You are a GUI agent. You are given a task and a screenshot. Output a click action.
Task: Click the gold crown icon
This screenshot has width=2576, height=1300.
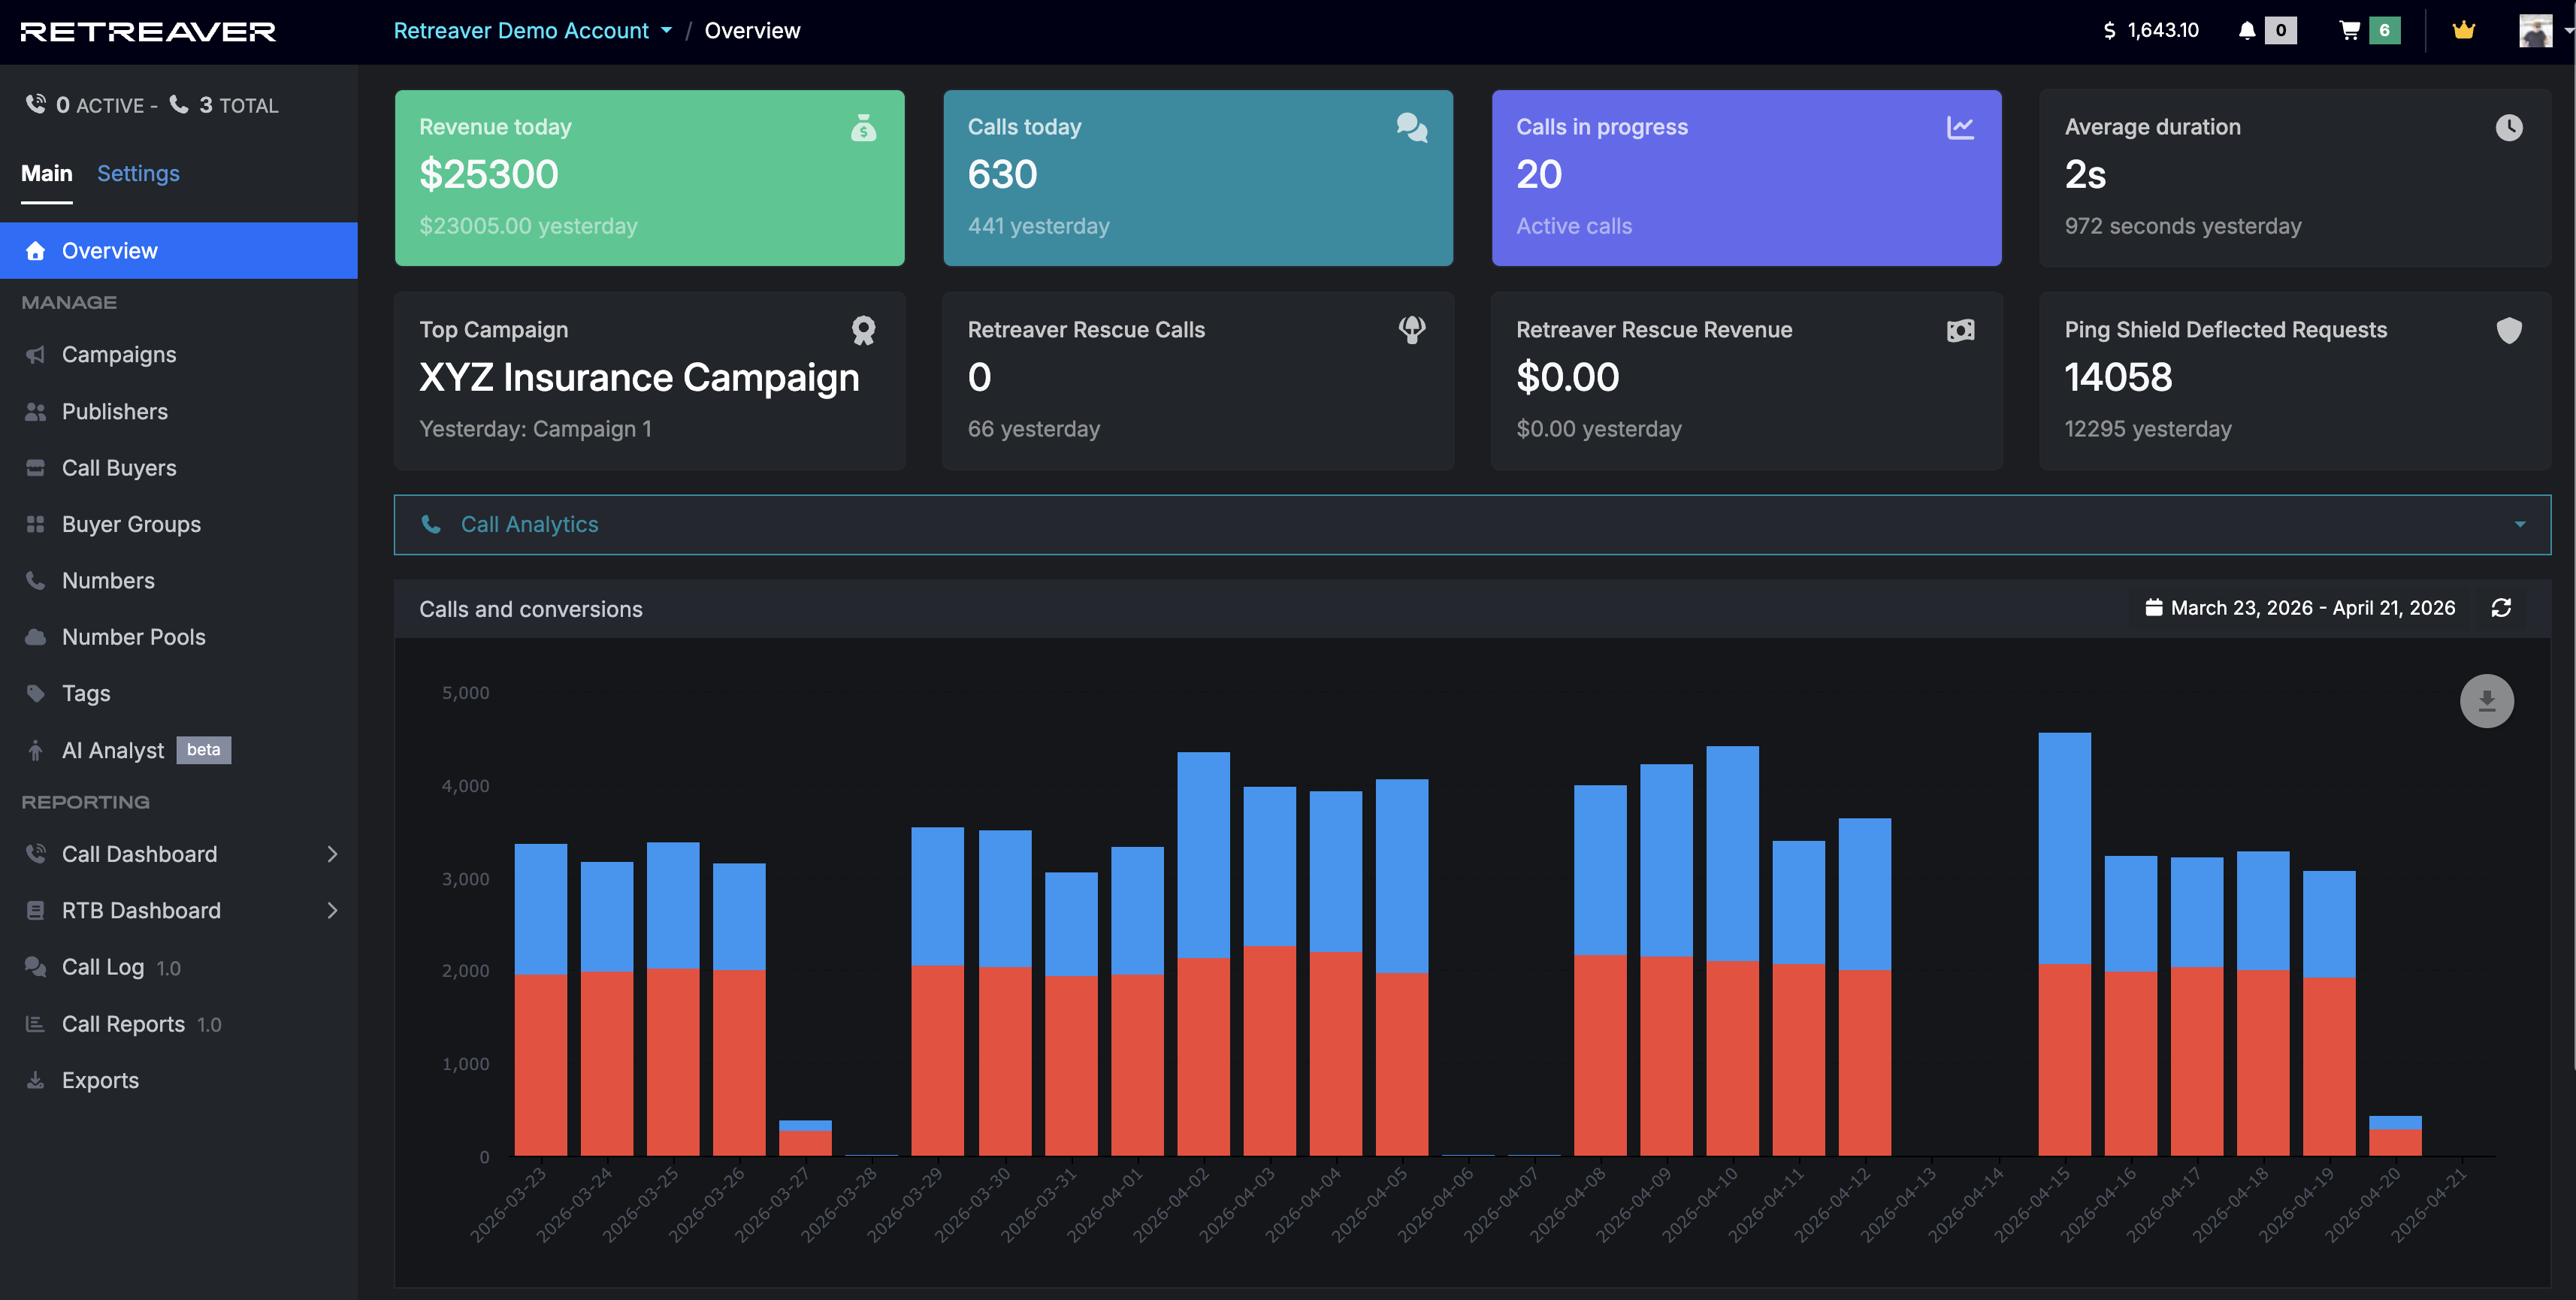[x=2463, y=30]
